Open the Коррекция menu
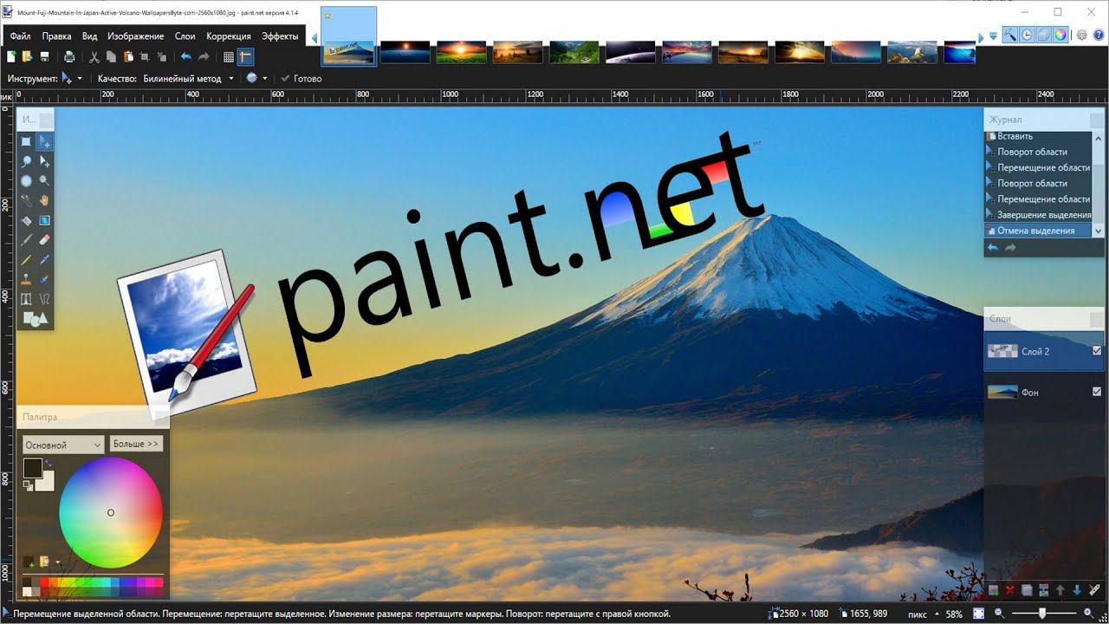This screenshot has width=1109, height=624. tap(229, 36)
